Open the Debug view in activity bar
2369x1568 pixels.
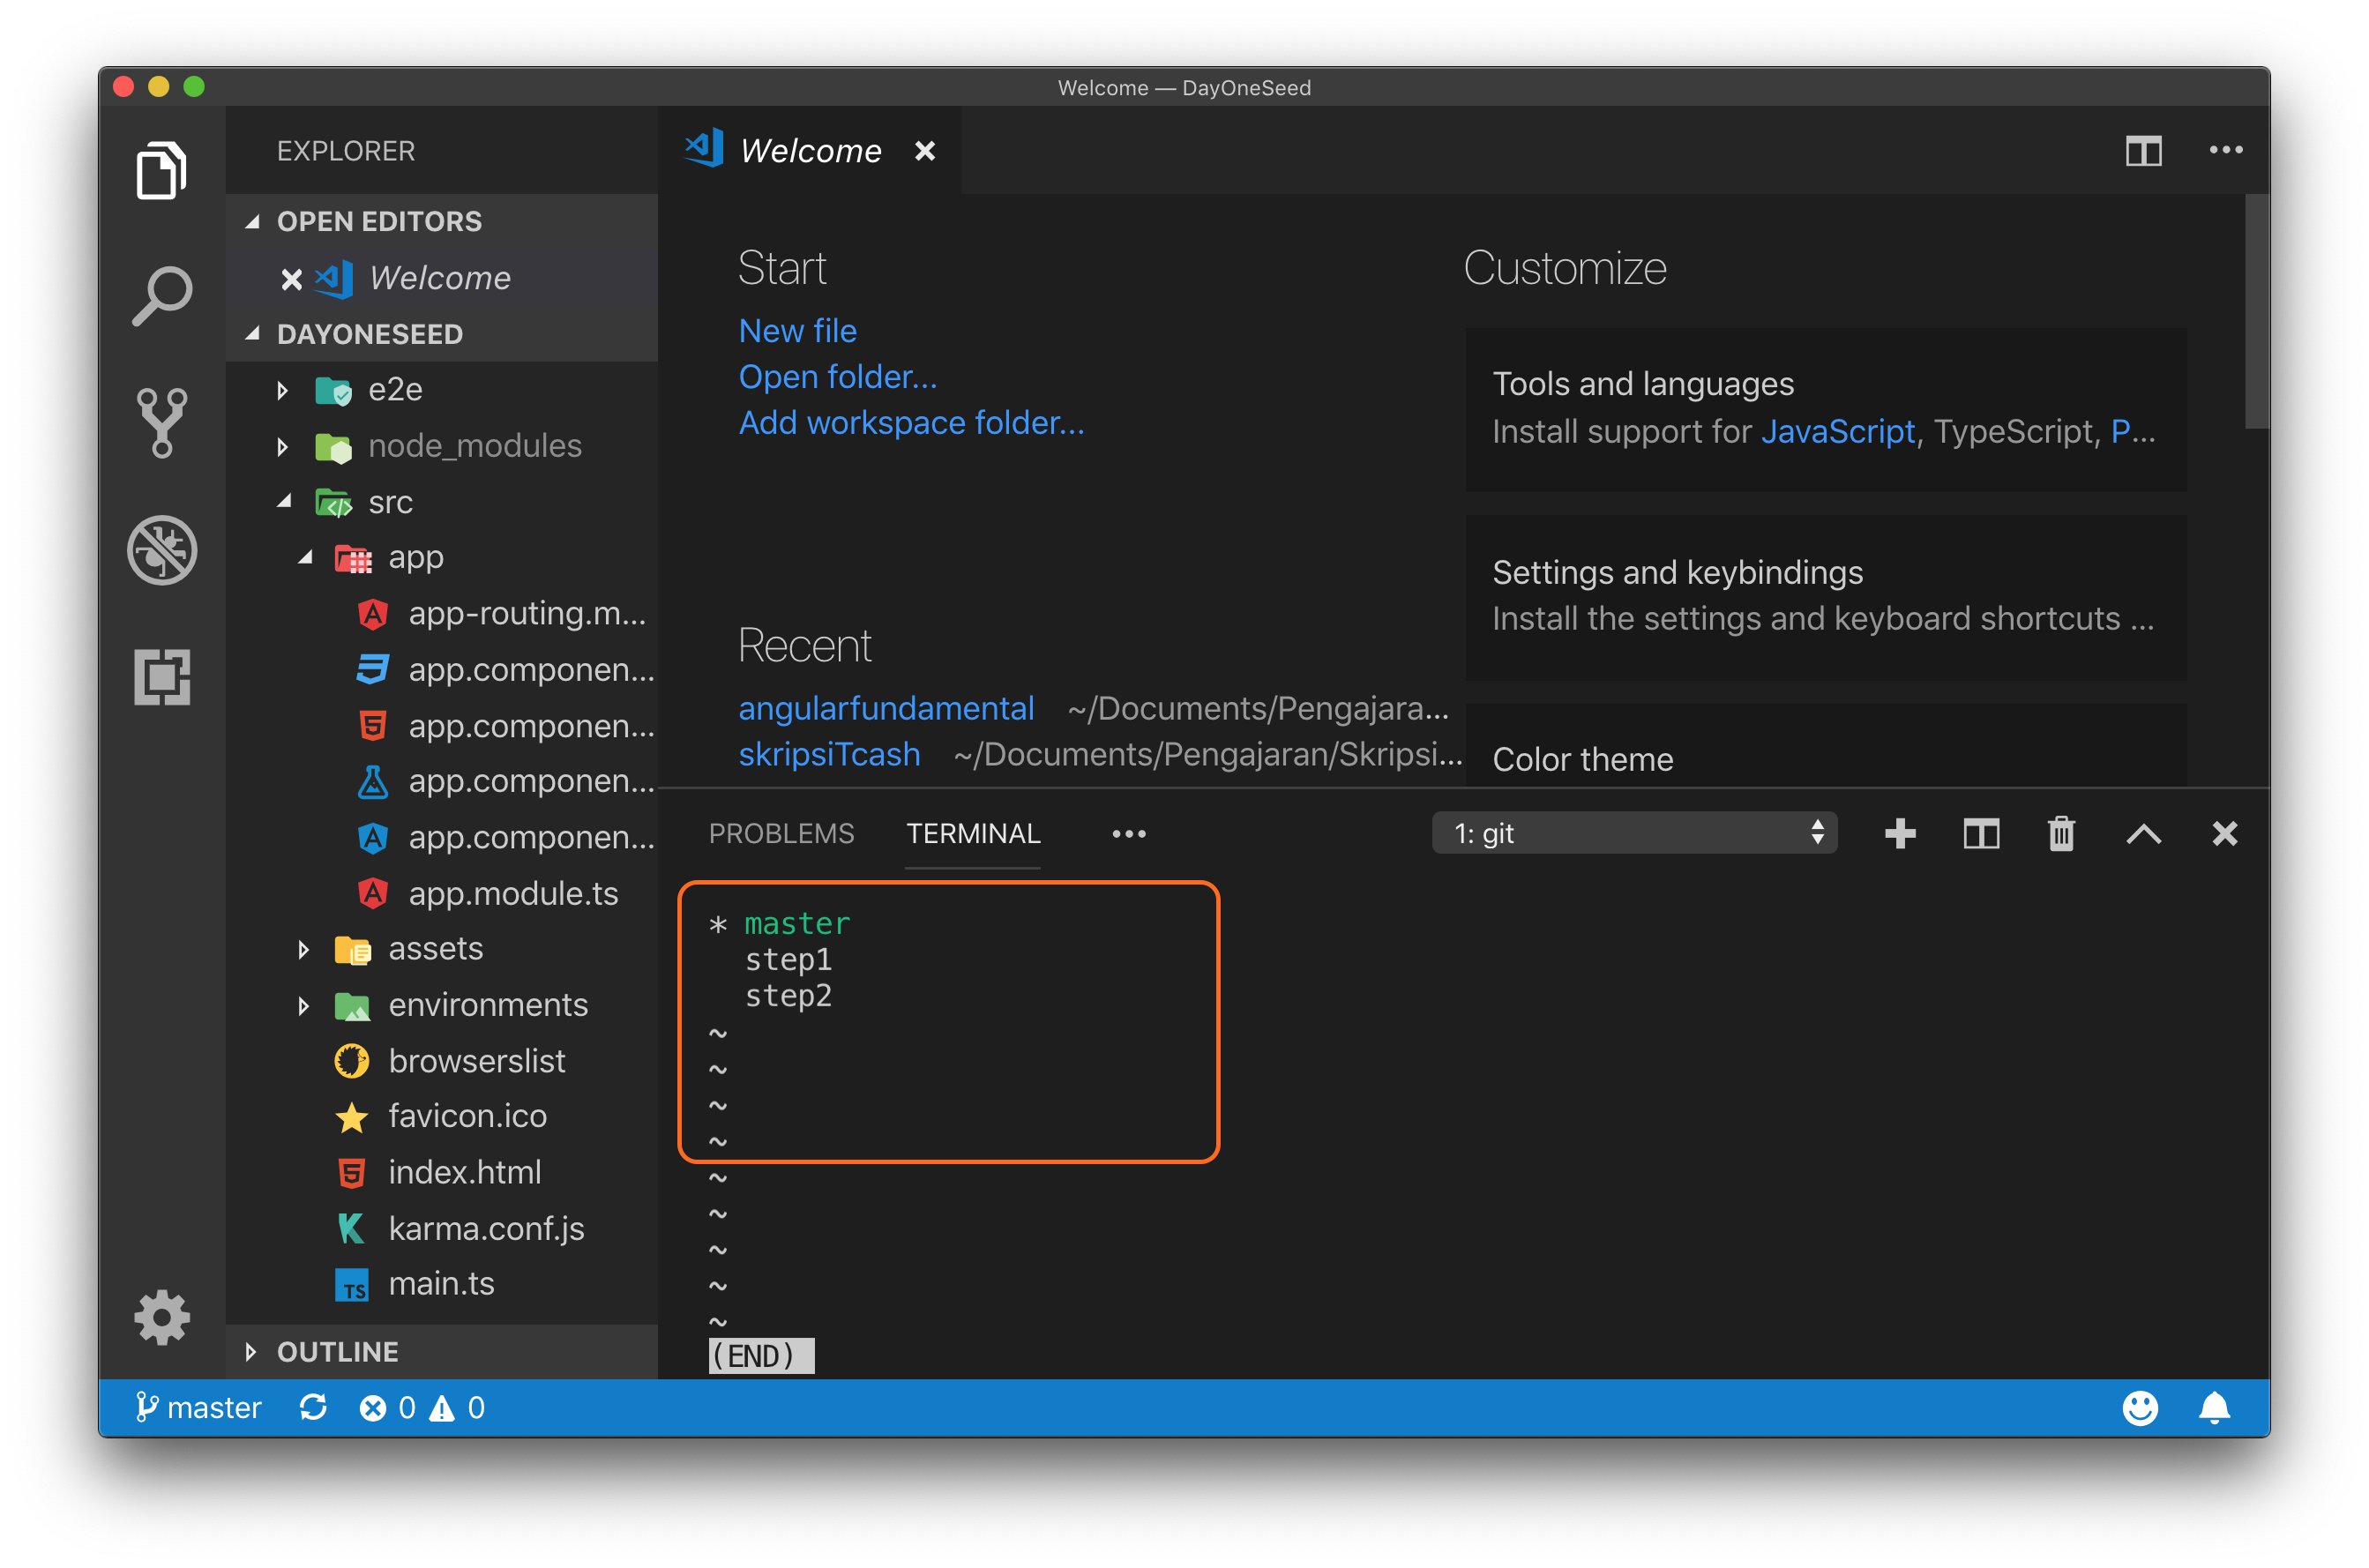[x=161, y=550]
